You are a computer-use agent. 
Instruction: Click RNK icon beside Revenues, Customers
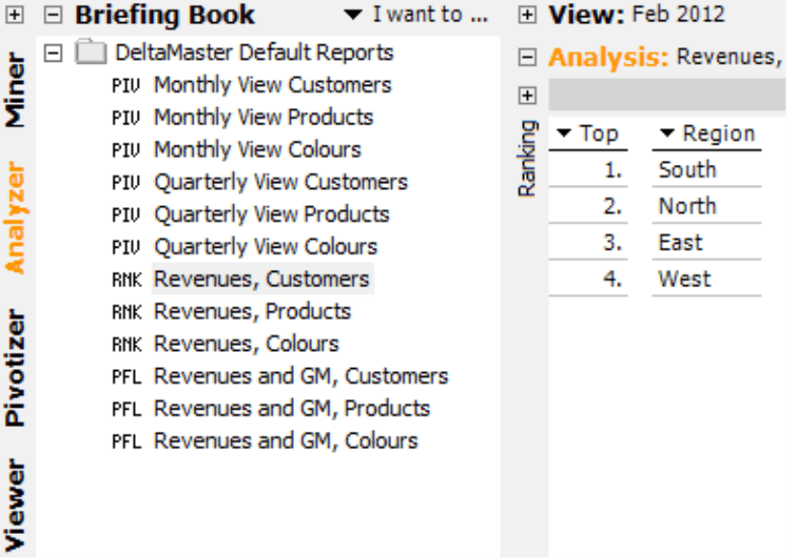pyautogui.click(x=127, y=279)
